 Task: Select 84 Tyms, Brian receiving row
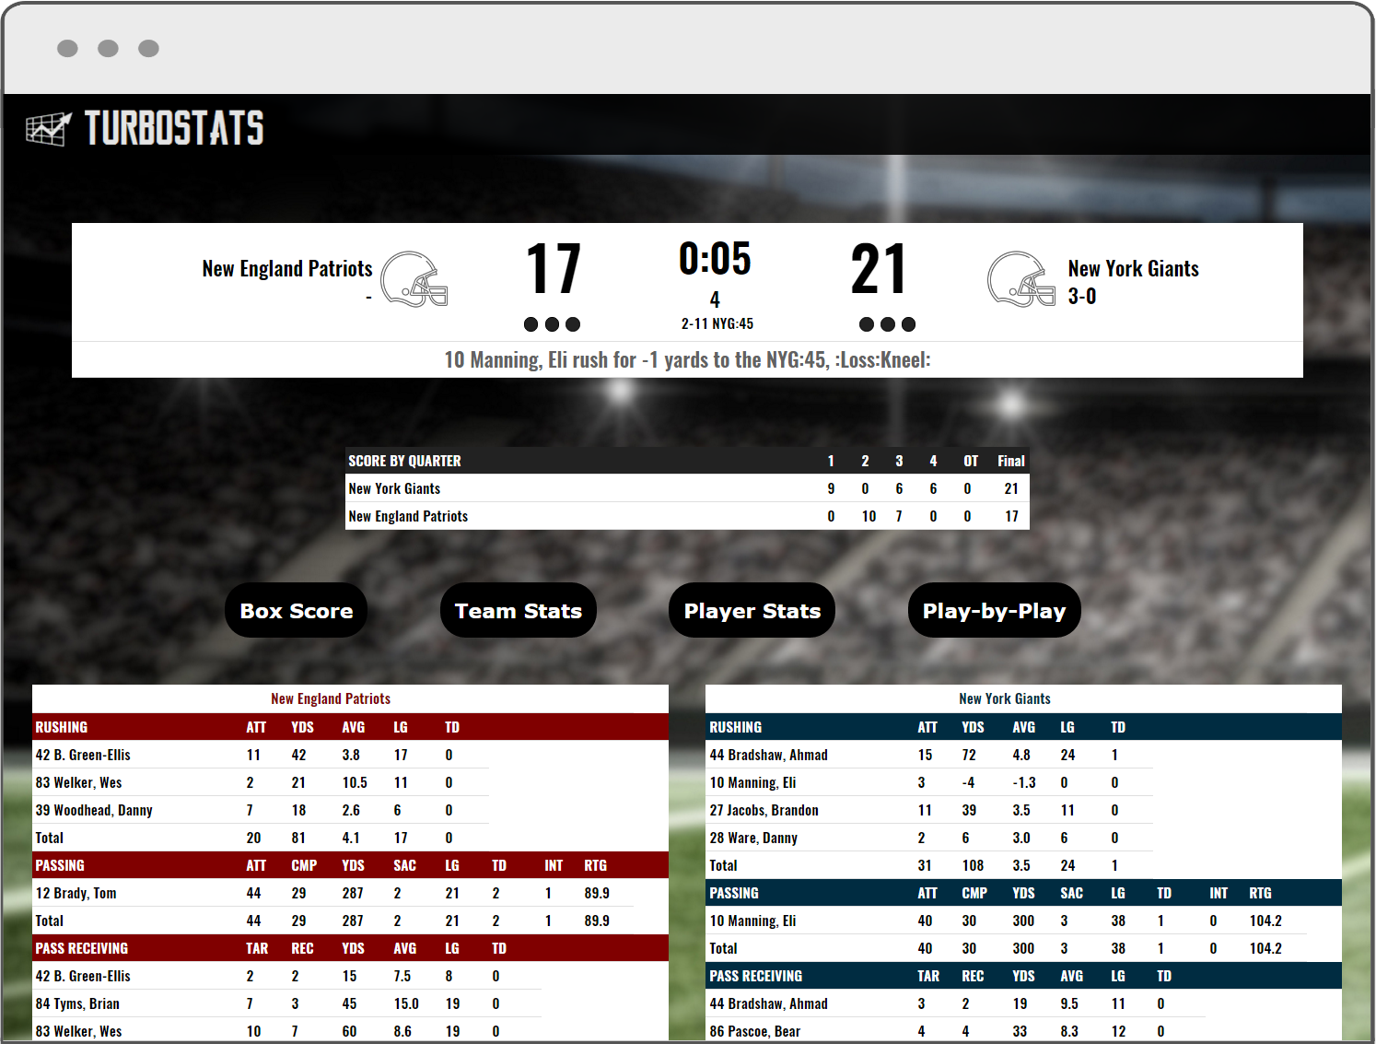coord(286,1003)
